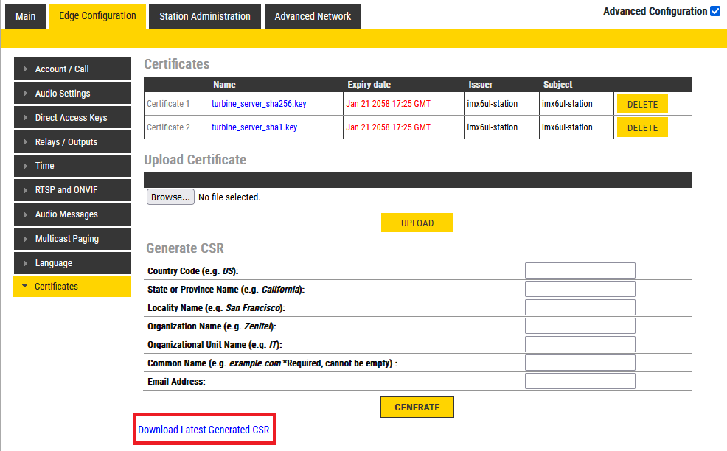Viewport: 727px width, 451px height.
Task: Open the Advanced Network tab
Action: (x=313, y=16)
